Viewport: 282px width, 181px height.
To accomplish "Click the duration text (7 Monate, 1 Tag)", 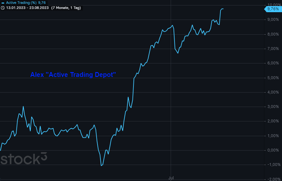I will pyautogui.click(x=66, y=8).
